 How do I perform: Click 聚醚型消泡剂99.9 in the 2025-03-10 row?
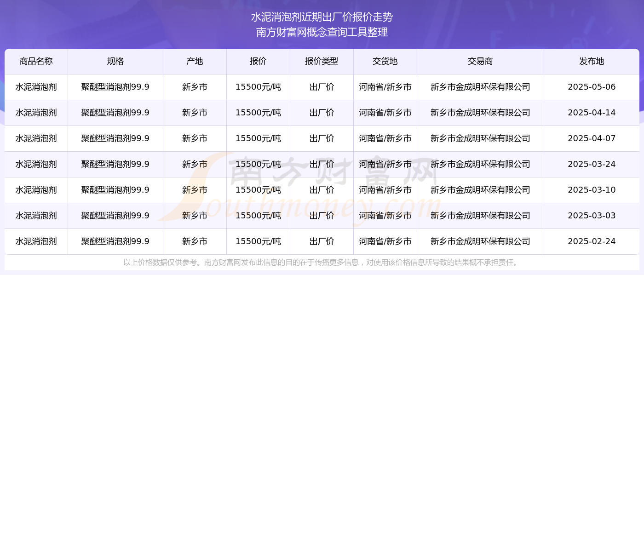pyautogui.click(x=115, y=190)
